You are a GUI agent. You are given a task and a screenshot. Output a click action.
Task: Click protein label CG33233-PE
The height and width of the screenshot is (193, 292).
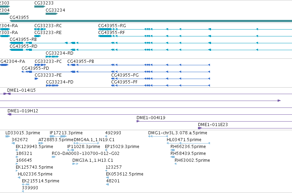pos(48,75)
